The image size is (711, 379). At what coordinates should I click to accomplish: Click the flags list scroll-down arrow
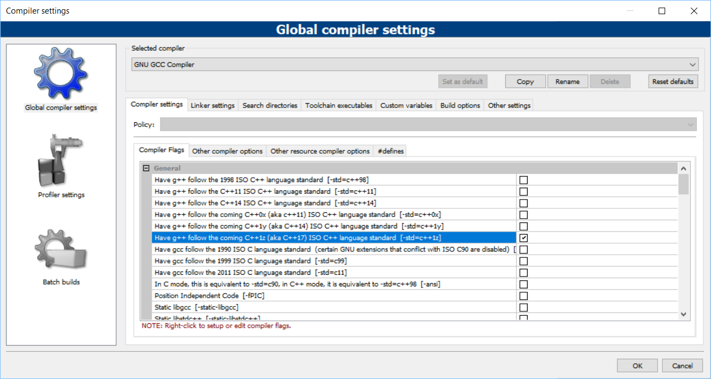coord(683,314)
